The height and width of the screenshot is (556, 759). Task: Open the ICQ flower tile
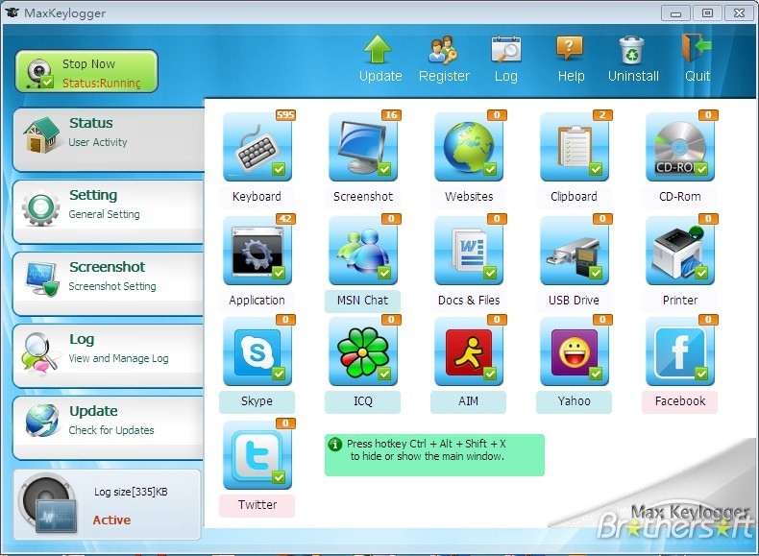363,351
